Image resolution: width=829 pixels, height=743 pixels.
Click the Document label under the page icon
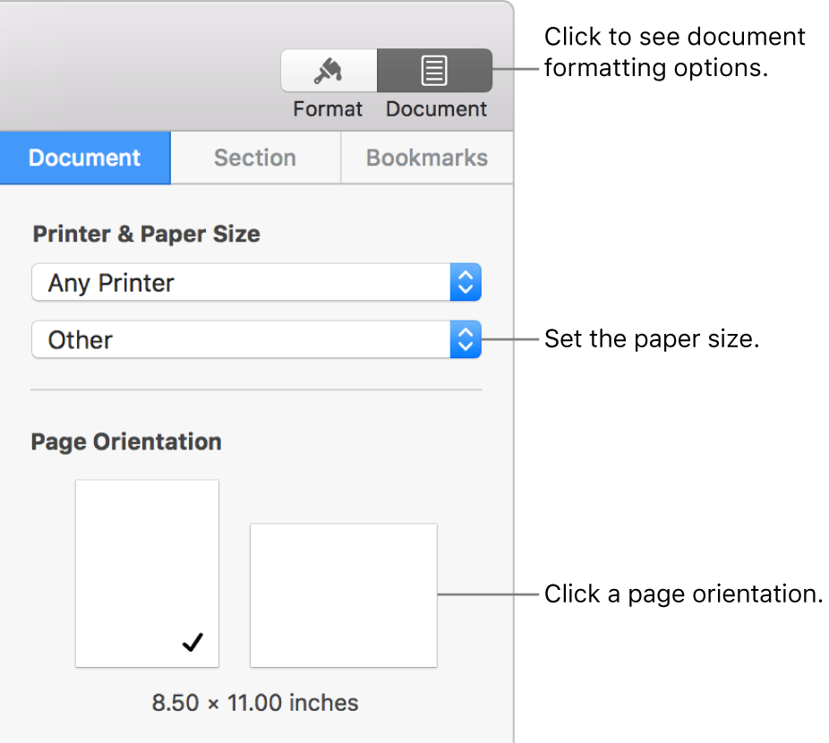click(x=436, y=109)
